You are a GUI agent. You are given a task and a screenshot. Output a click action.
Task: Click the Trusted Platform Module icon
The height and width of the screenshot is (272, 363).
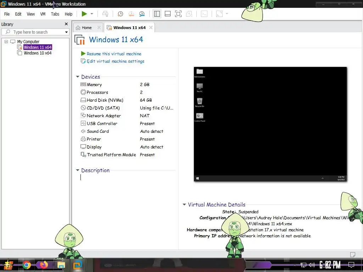83,154
